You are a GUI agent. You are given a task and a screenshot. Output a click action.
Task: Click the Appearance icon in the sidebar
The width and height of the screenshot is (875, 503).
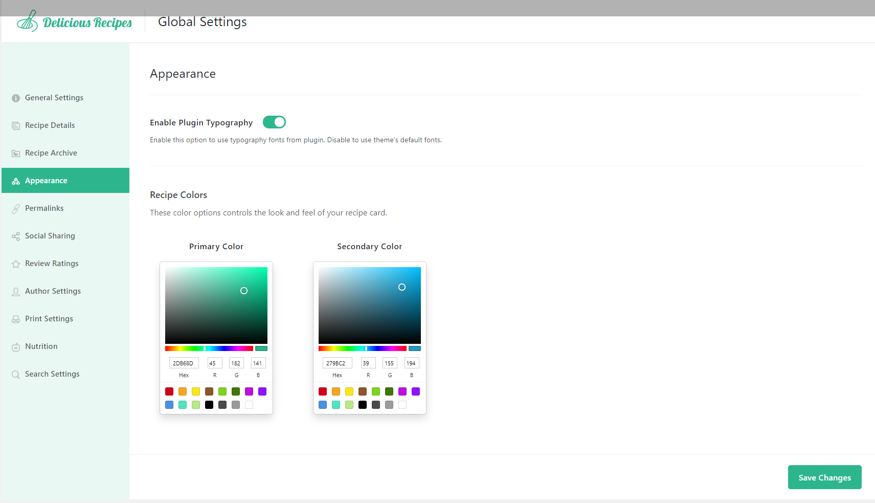coord(16,180)
